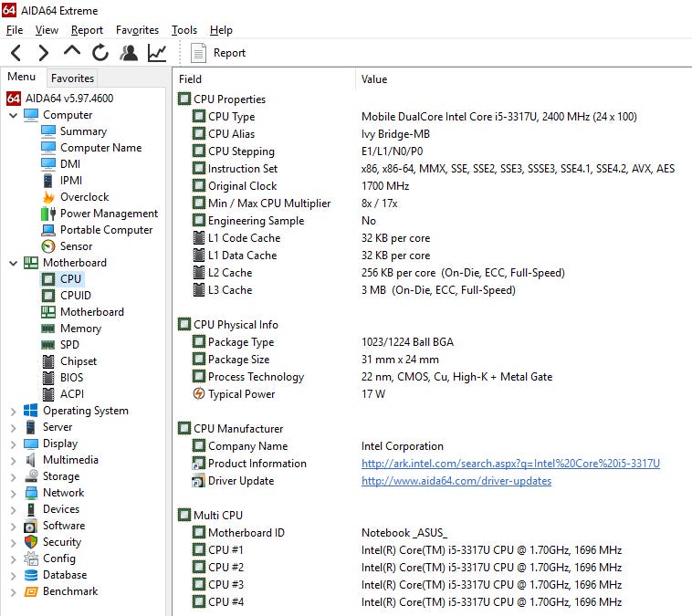
Task: Open the user profile icon in the toolbar
Action: pos(129,53)
